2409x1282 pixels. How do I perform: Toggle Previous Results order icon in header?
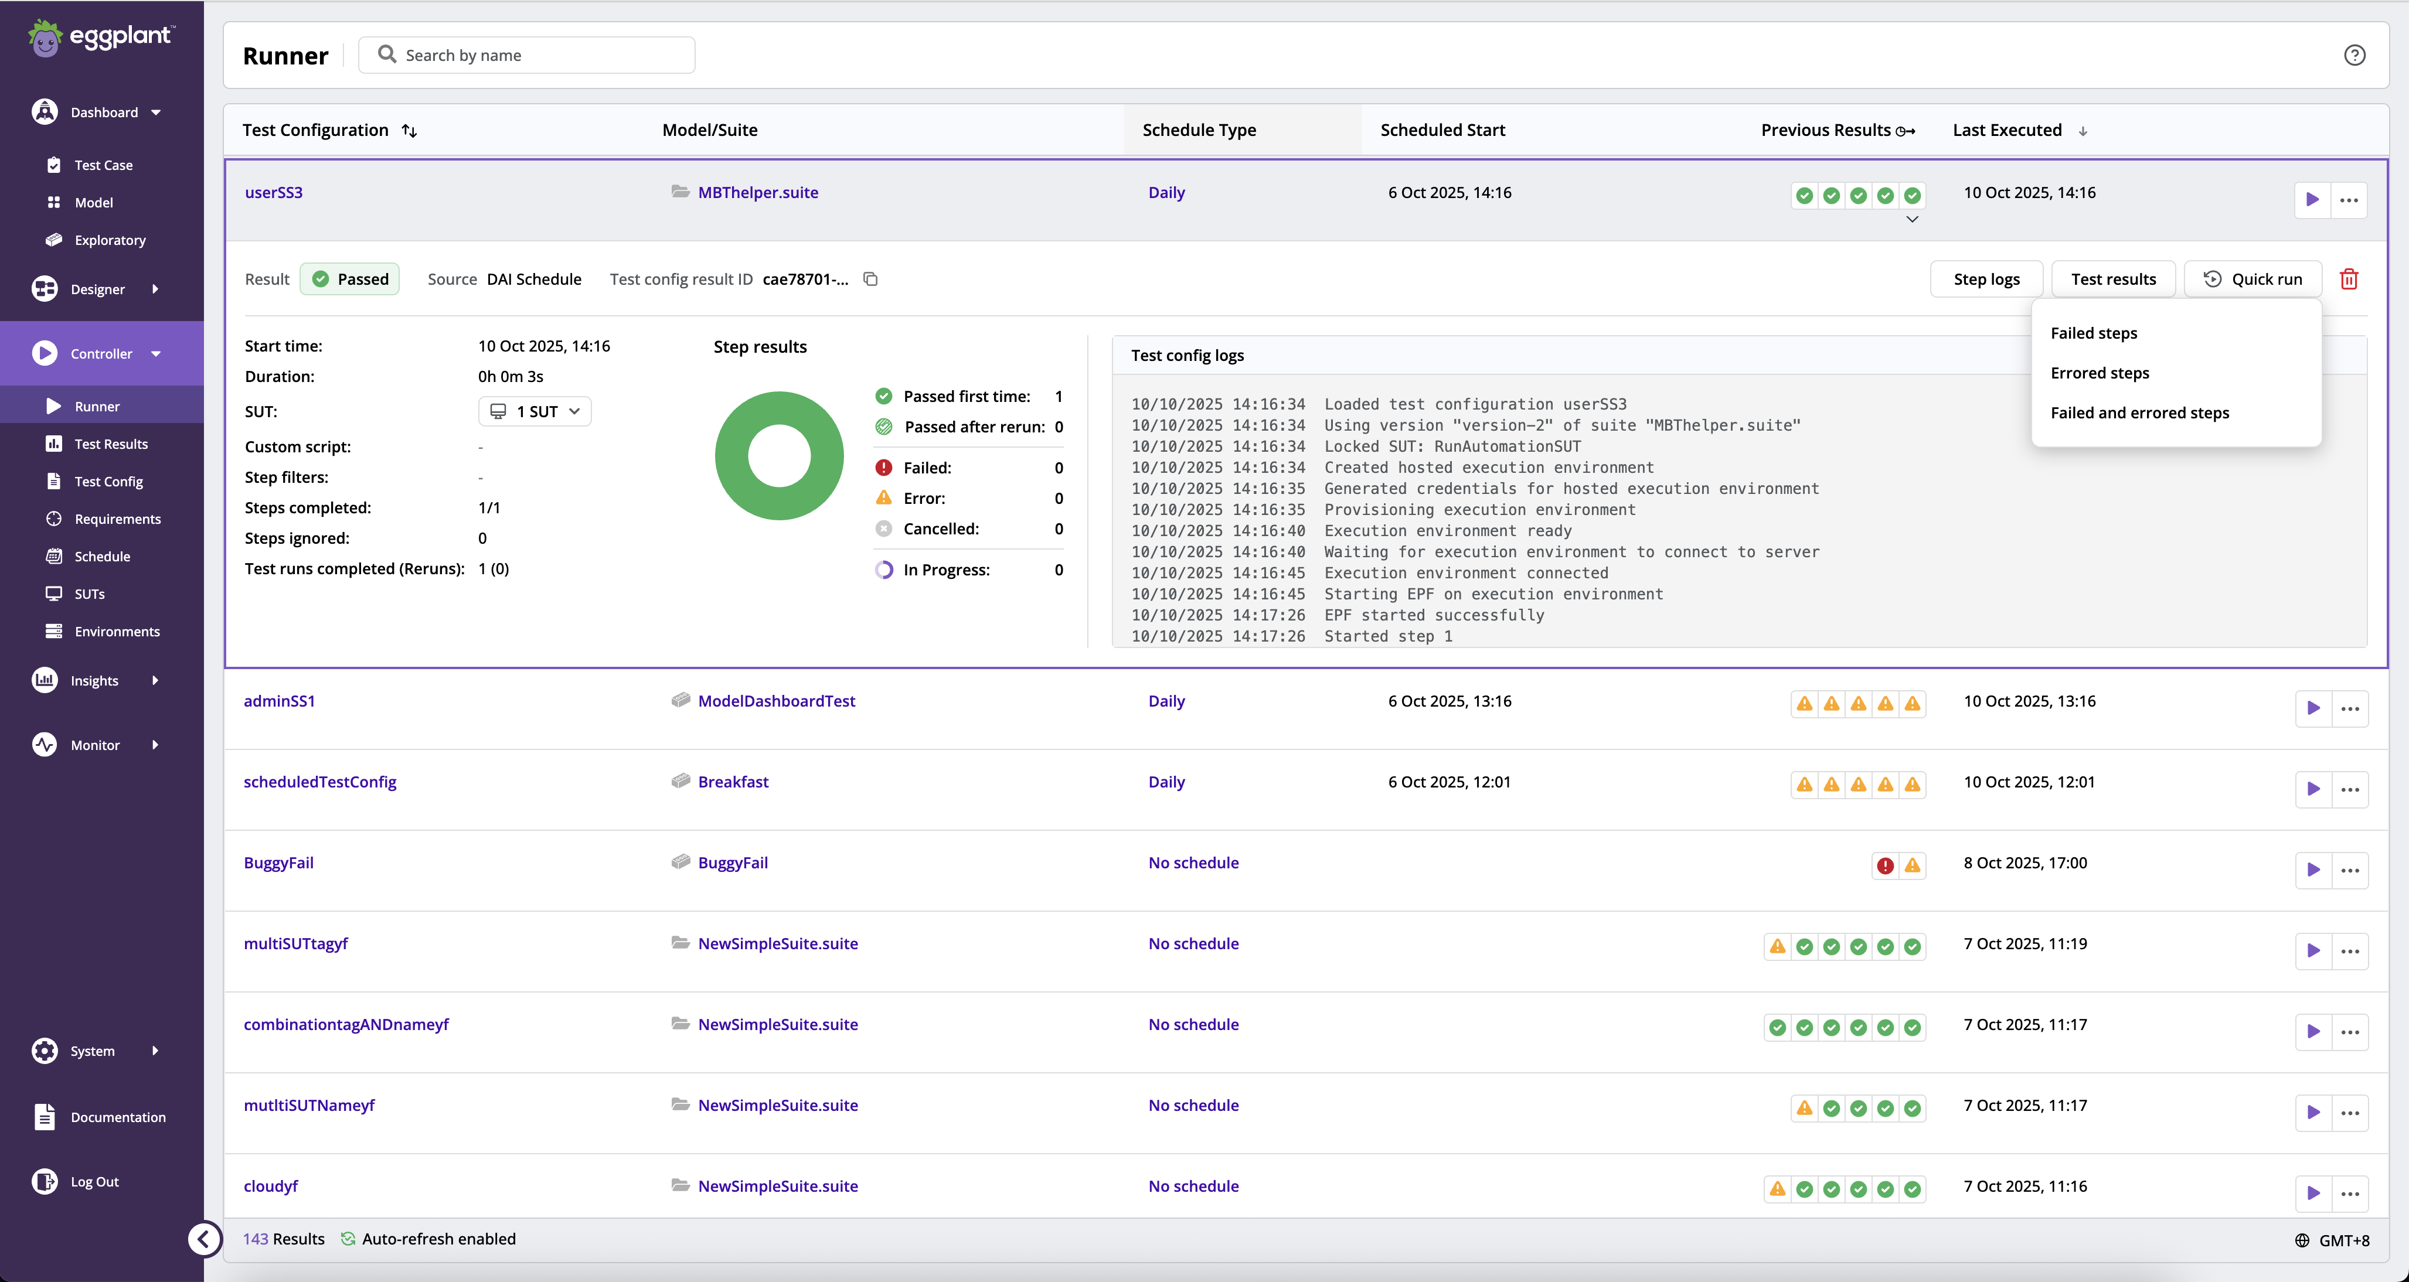pyautogui.click(x=1905, y=131)
